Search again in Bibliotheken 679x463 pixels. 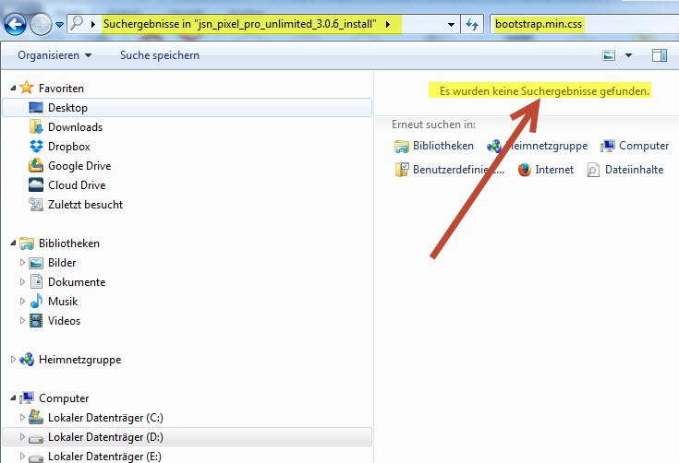click(434, 146)
